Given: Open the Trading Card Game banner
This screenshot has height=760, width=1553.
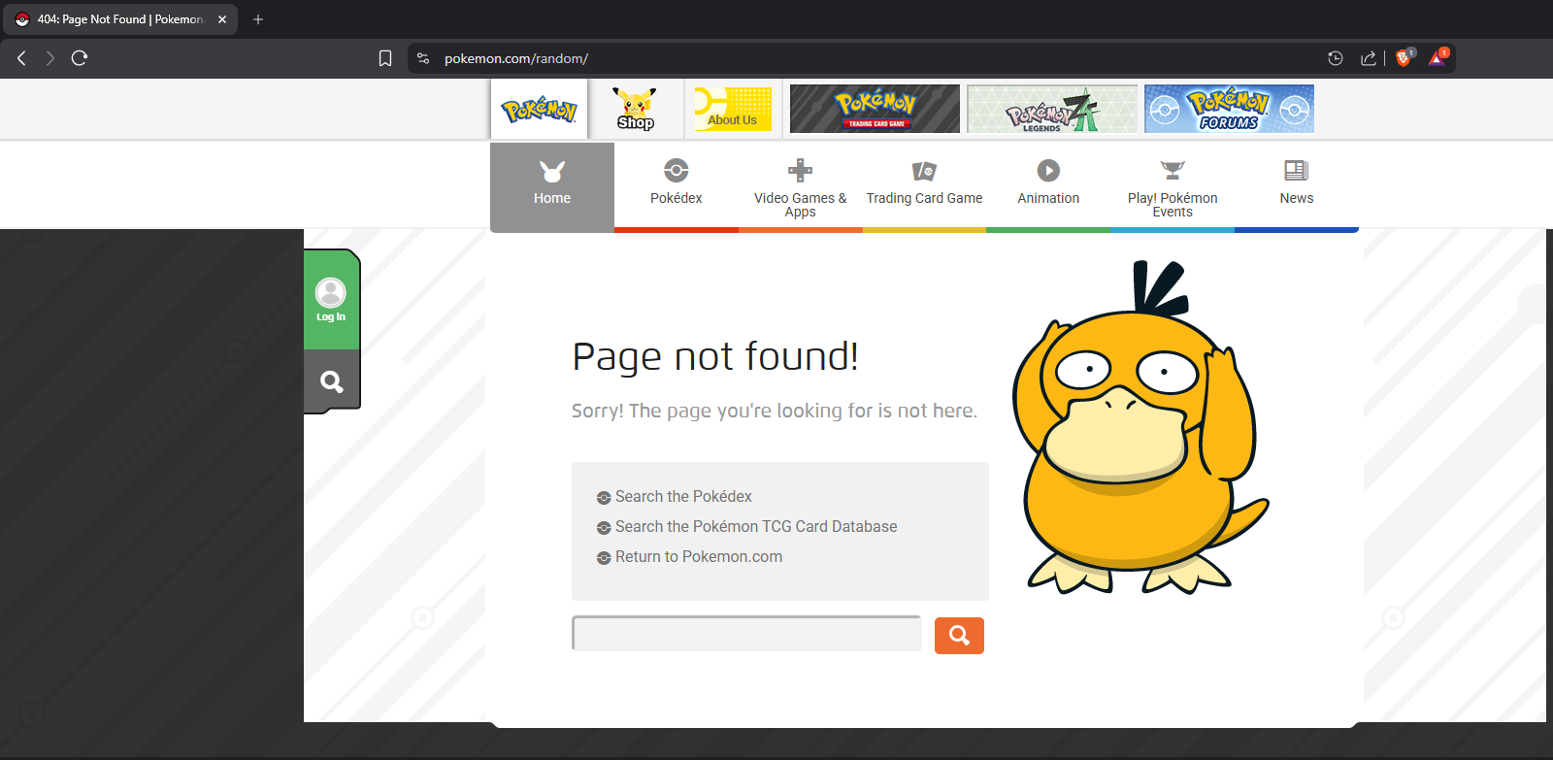Looking at the screenshot, I should (875, 109).
